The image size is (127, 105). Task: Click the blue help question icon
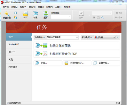pyautogui.click(x=118, y=37)
